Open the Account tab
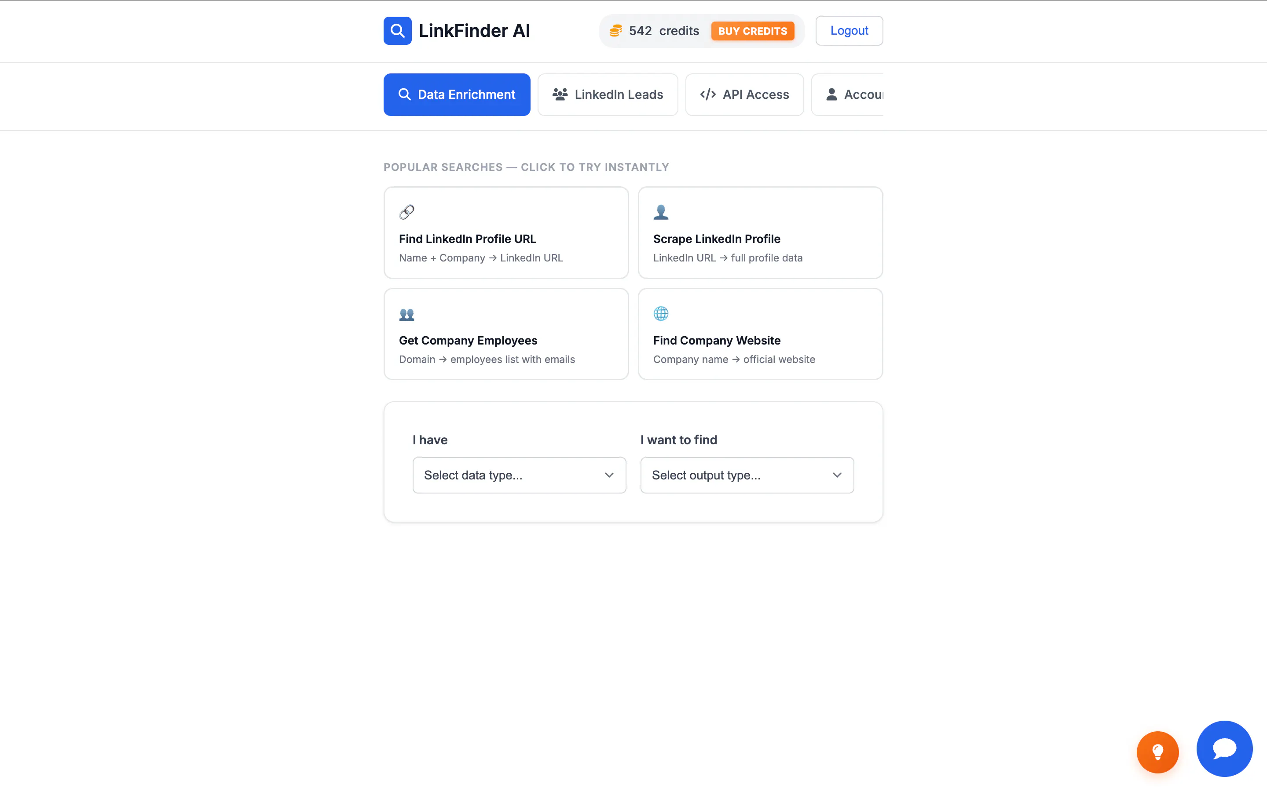Viewport: 1267px width, 791px height. pyautogui.click(x=848, y=94)
